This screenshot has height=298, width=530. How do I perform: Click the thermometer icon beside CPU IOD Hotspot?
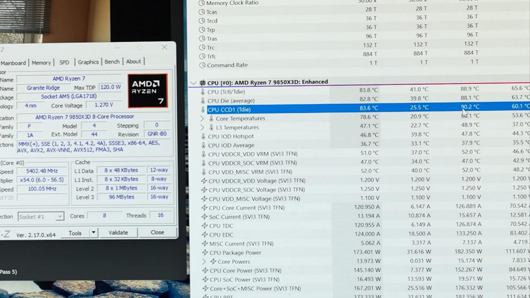tap(203, 136)
